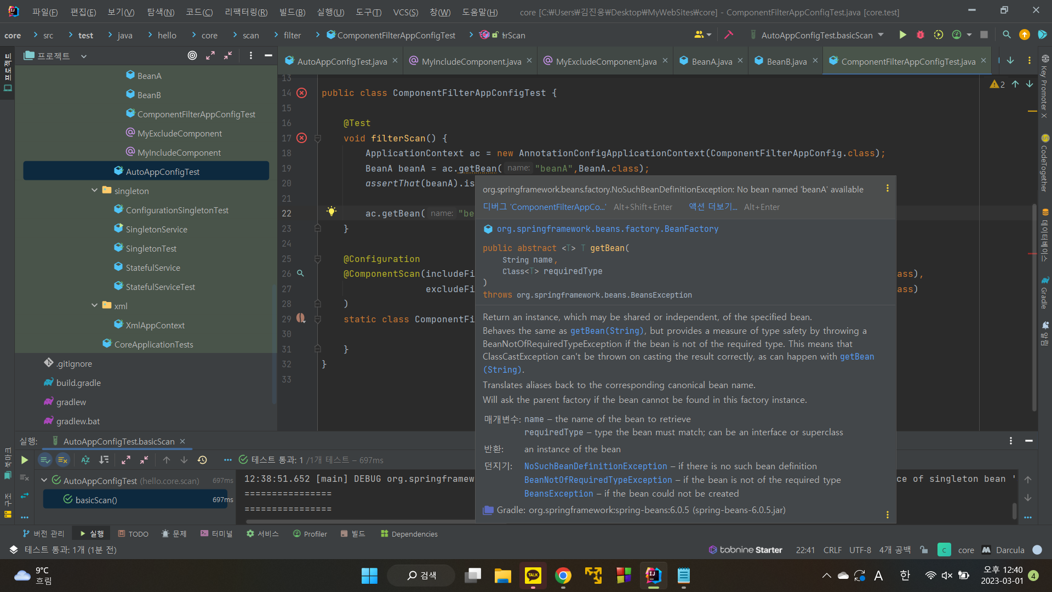Image resolution: width=1052 pixels, height=592 pixels.
Task: Open popup kebab menu beside exception message
Action: (x=888, y=189)
